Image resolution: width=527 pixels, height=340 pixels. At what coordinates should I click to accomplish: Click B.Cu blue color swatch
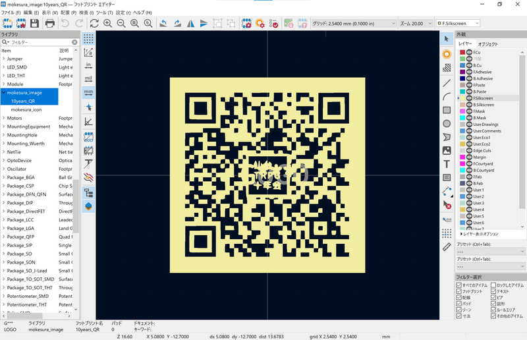pyautogui.click(x=462, y=65)
